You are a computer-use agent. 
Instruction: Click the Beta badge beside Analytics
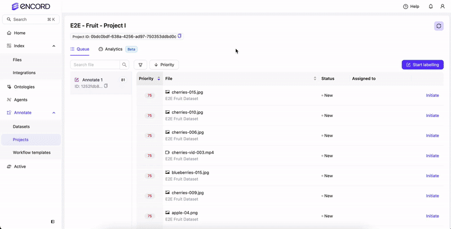131,49
